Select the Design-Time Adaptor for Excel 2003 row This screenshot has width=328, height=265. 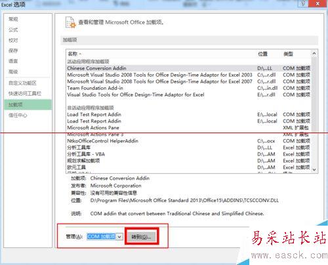tap(189, 75)
